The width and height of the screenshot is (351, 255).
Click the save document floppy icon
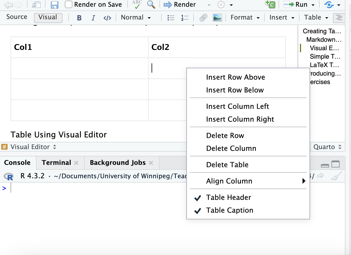(54, 5)
